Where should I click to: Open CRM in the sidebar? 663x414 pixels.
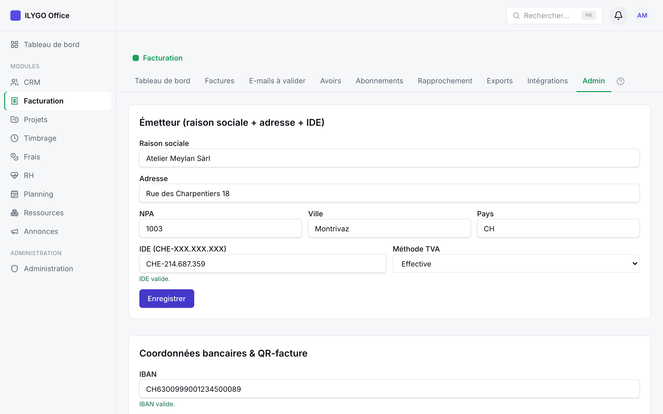coord(58,82)
